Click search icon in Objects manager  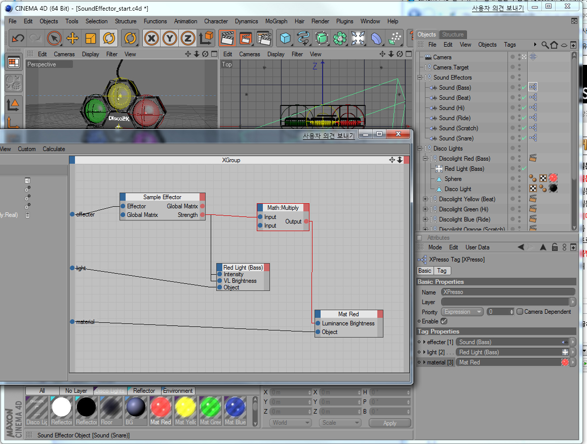click(545, 45)
